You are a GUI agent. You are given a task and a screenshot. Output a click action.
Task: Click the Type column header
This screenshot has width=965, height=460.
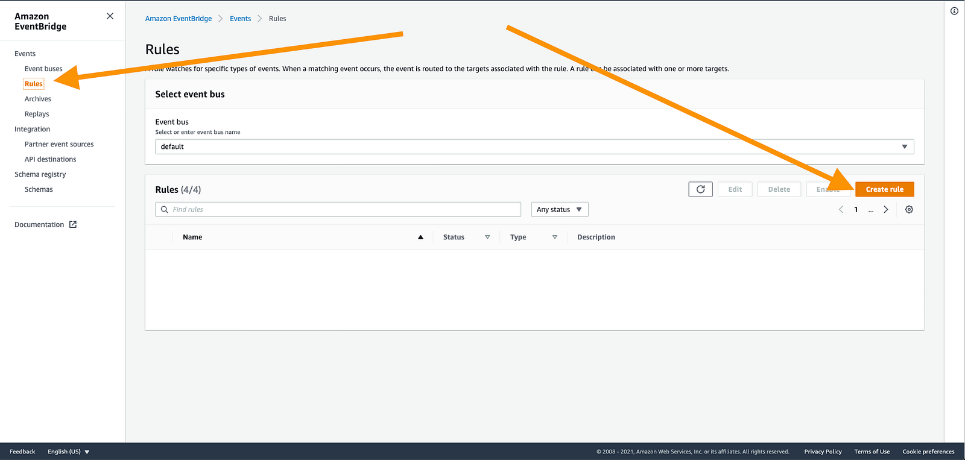tap(518, 238)
